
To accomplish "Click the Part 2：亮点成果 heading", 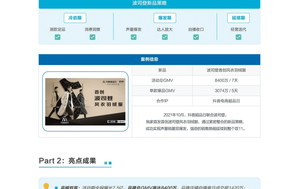I will (x=68, y=161).
